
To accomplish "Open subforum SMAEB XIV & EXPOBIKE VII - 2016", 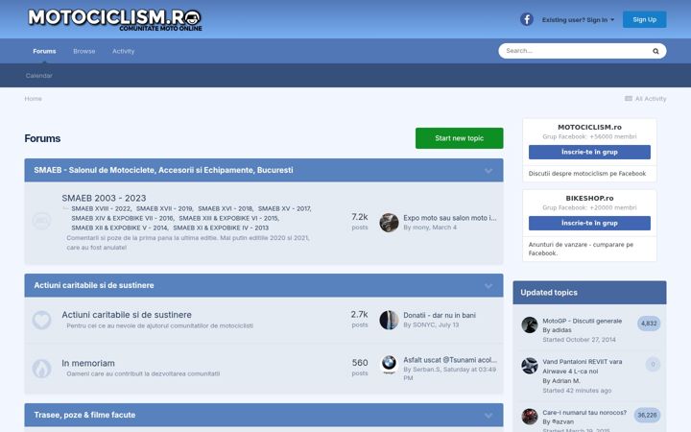I will point(122,218).
